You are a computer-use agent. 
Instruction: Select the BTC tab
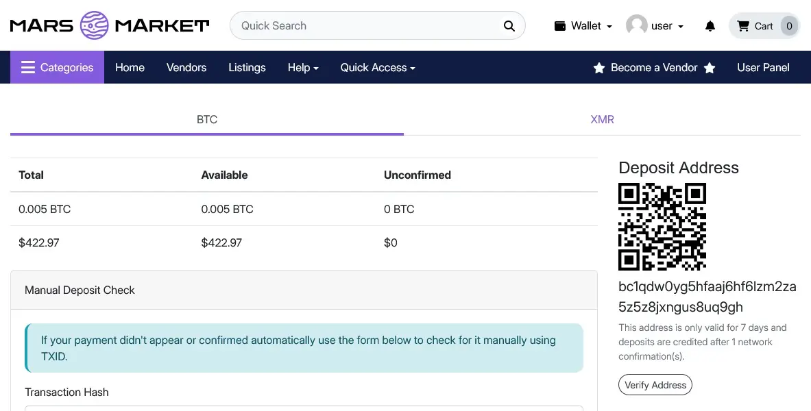[x=207, y=119]
